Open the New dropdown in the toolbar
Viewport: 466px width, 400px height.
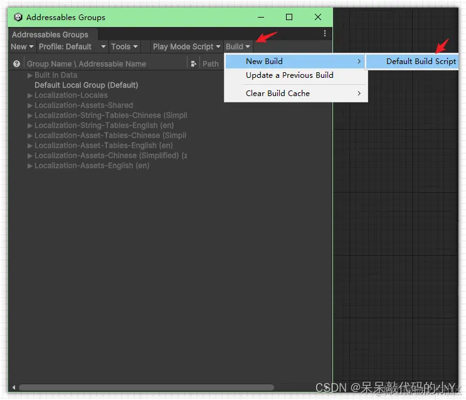point(22,46)
